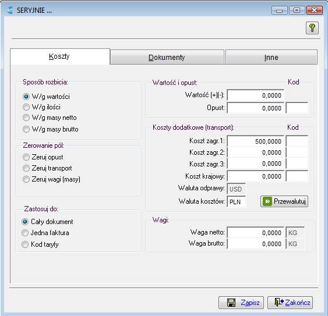Click the application icon in the title bar
This screenshot has width=328, height=316.
coord(10,10)
